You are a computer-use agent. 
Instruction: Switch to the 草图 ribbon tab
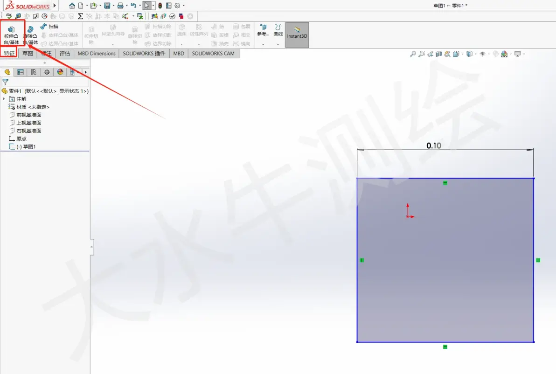pos(28,53)
